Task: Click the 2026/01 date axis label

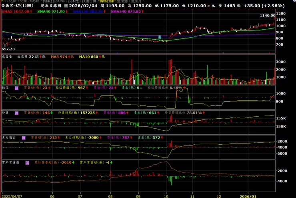Action: (x=248, y=196)
